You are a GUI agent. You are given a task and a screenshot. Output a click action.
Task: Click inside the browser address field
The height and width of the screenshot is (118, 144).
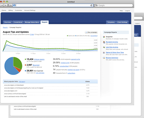(53, 5)
